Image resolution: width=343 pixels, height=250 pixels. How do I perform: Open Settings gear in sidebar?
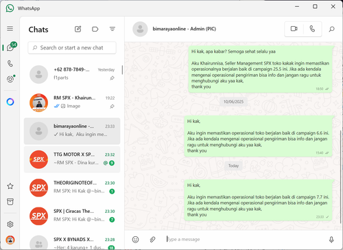point(10,224)
